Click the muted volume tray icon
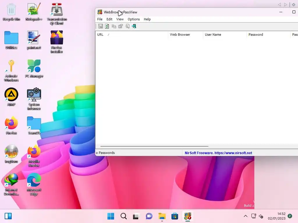Screen dimensions: 298x223 pyautogui.click(x=261, y=216)
